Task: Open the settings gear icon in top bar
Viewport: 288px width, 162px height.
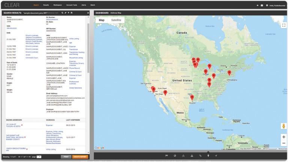Action: click(267, 5)
